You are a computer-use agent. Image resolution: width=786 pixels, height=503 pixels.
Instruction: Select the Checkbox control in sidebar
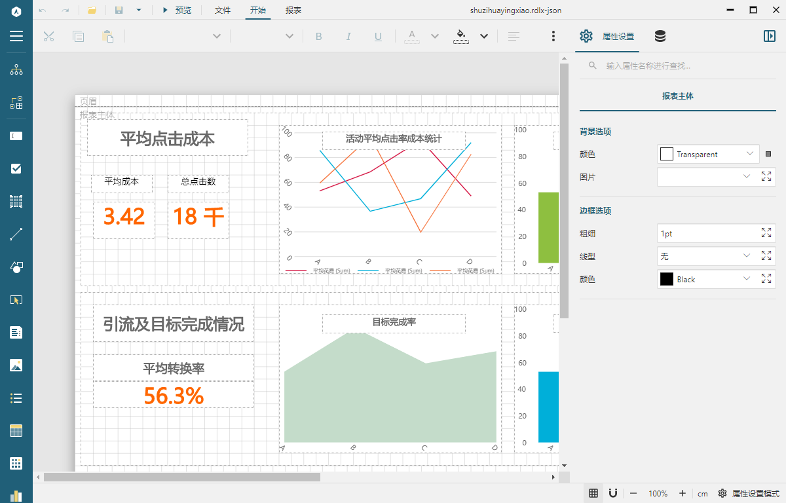pyautogui.click(x=16, y=169)
